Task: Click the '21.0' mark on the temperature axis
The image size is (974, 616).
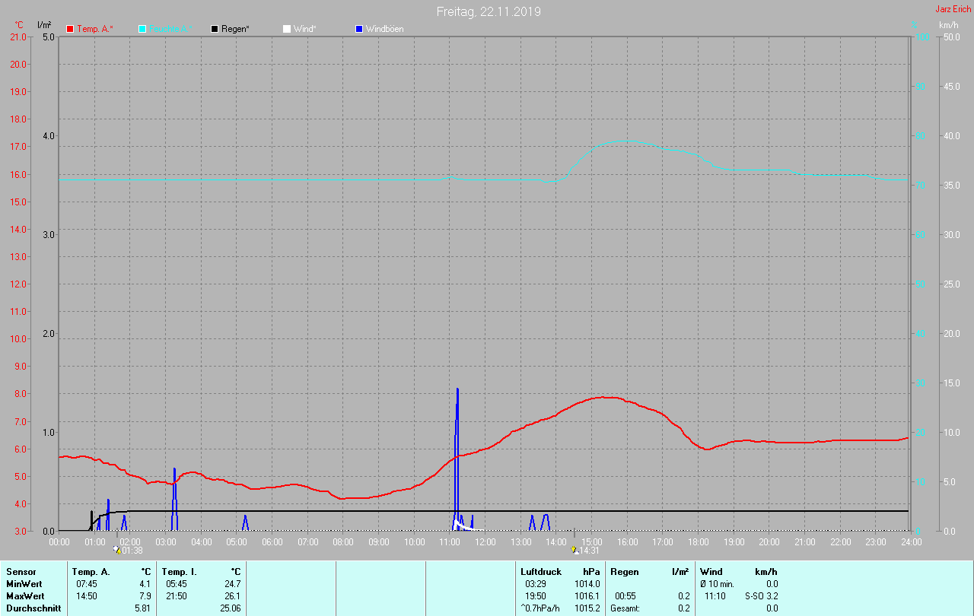Action: pyautogui.click(x=18, y=37)
